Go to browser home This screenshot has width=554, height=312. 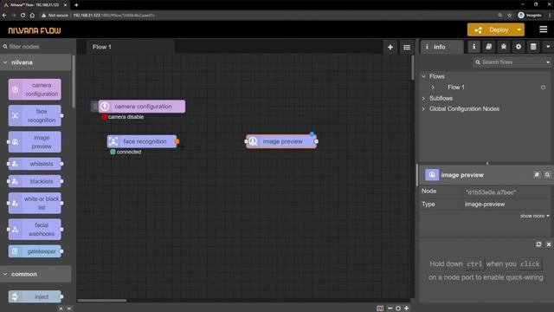tap(32, 16)
